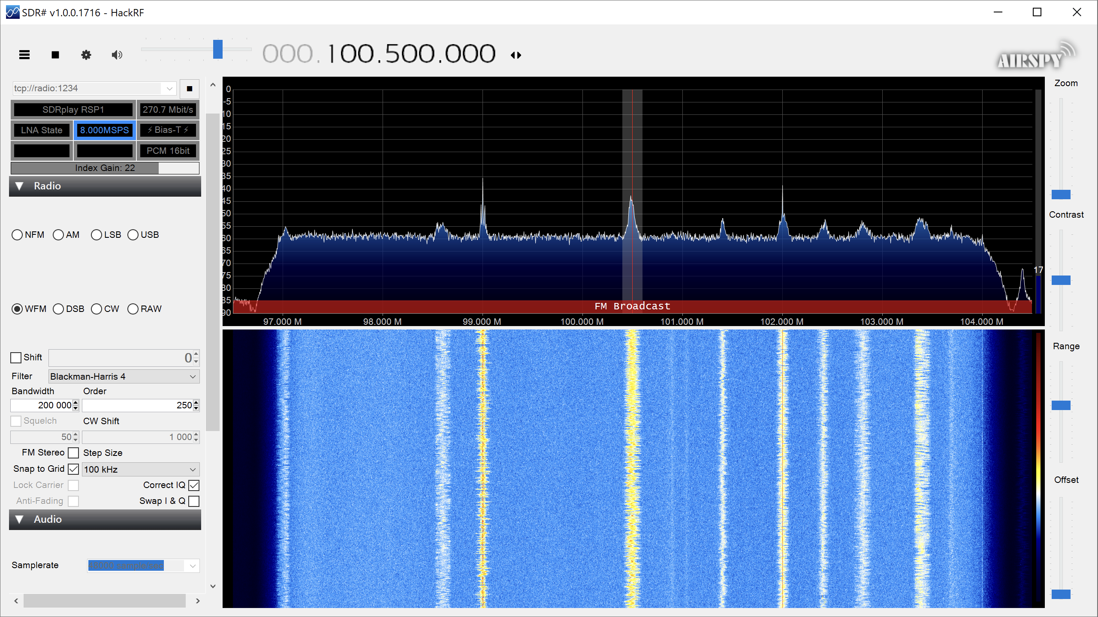Click the LNA State button
This screenshot has width=1098, height=617.
pos(42,130)
